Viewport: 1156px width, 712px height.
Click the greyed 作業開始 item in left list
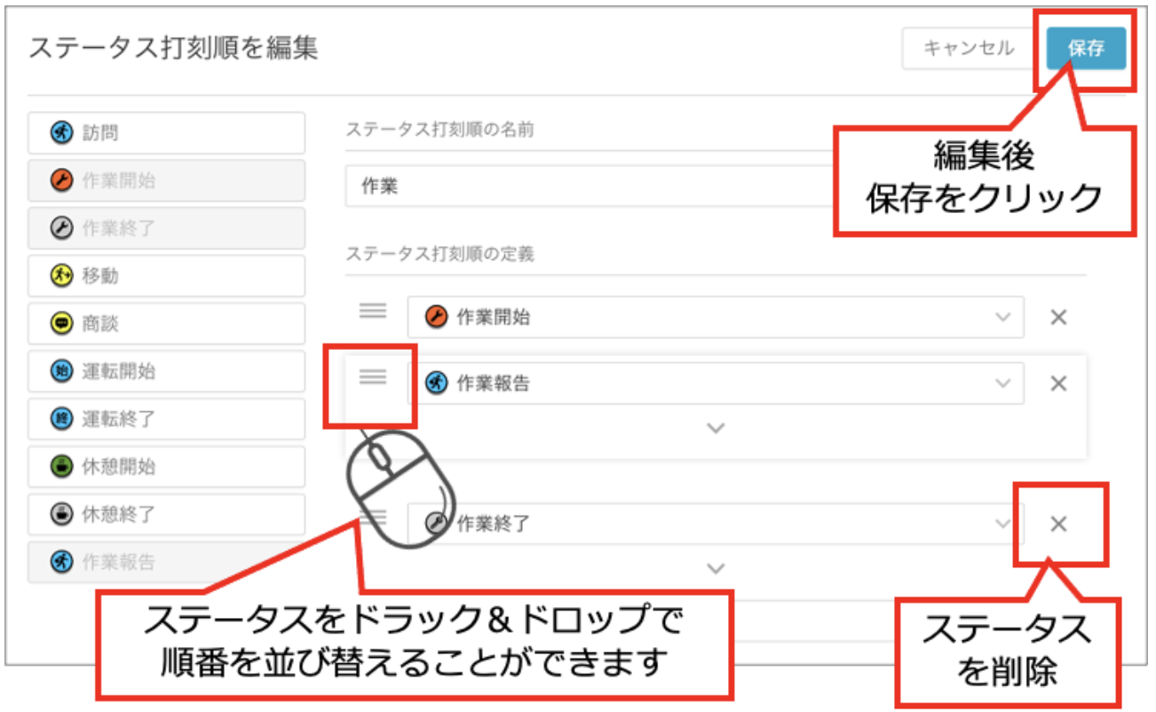point(167,181)
